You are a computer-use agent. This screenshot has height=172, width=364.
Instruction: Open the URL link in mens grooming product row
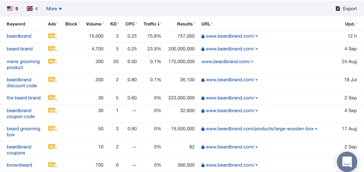[226, 62]
